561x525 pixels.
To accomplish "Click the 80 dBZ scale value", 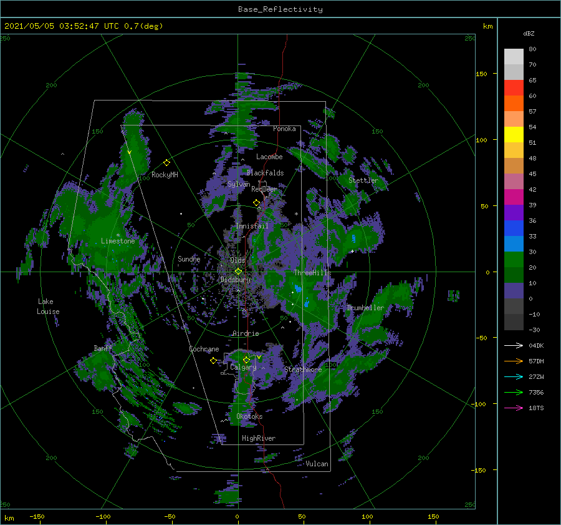I will [x=532, y=49].
